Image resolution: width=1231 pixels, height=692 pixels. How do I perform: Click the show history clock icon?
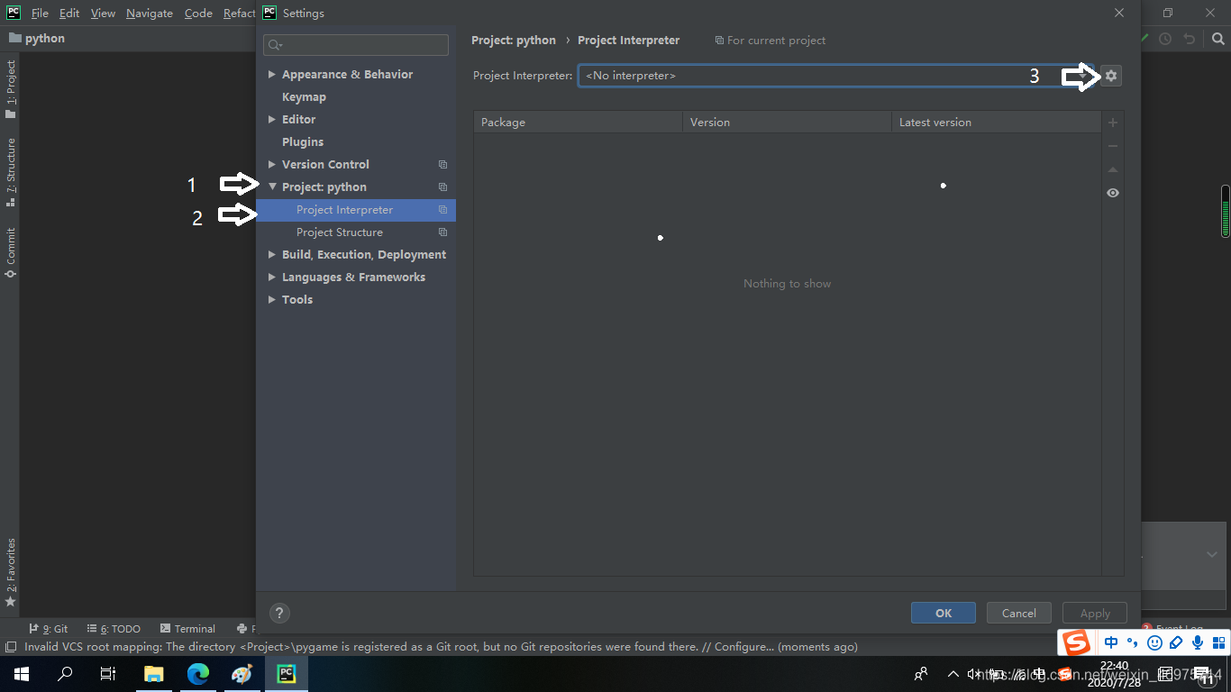click(1165, 39)
